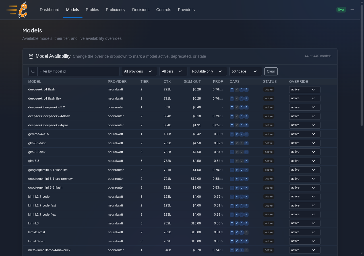Screen dimensions: 364x256
Task: Click the green live status badge
Action: (x=341, y=10)
